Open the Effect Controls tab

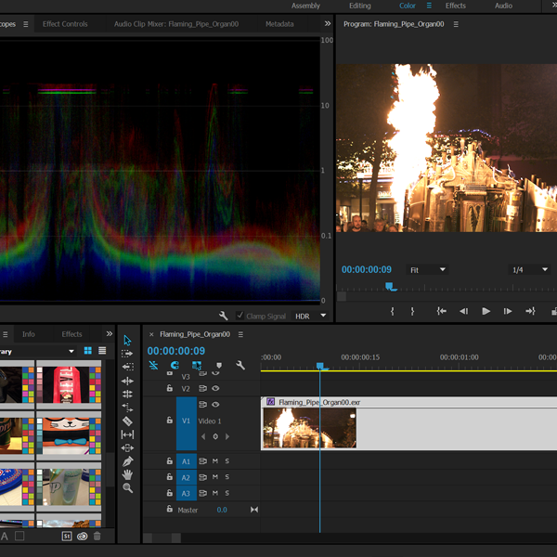pyautogui.click(x=65, y=24)
